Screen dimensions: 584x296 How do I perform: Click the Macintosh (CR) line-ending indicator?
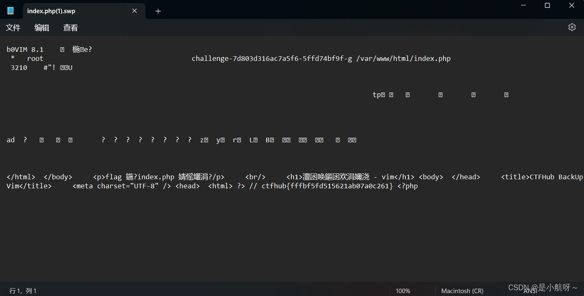point(462,291)
